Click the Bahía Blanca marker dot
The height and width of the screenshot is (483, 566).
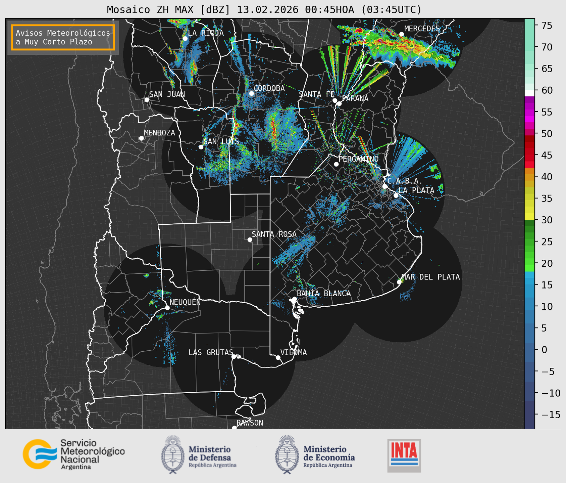click(294, 299)
